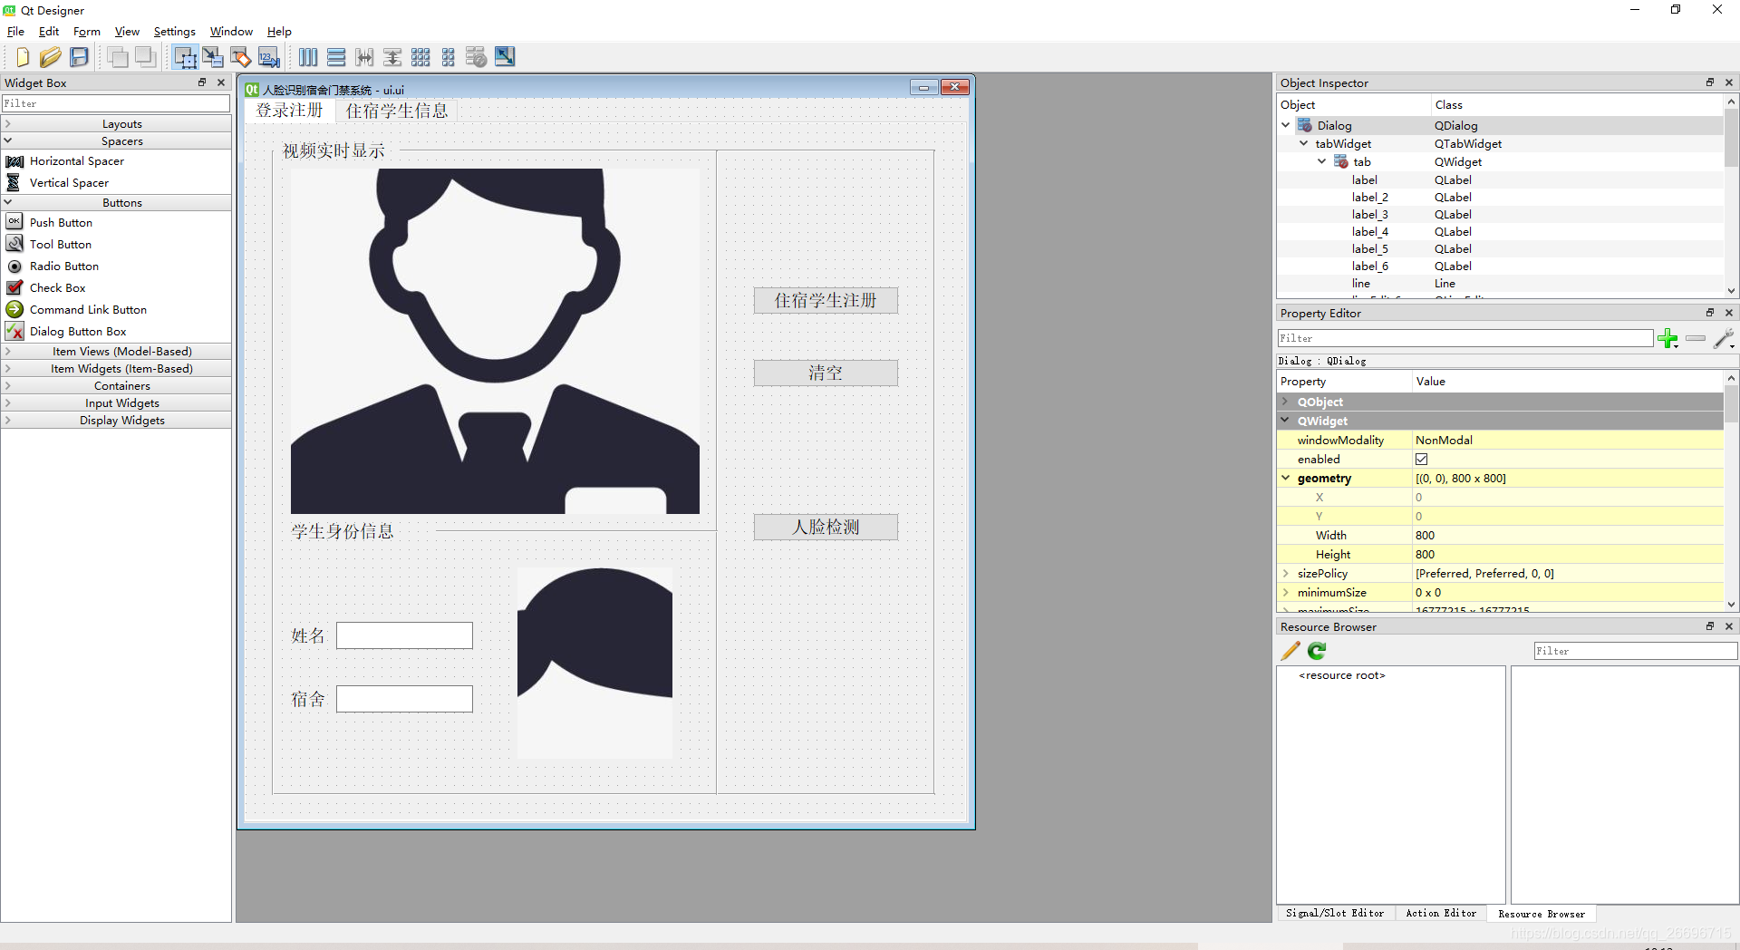The image size is (1740, 950).
Task: Click the 住宿学生注册 button
Action: point(826,300)
